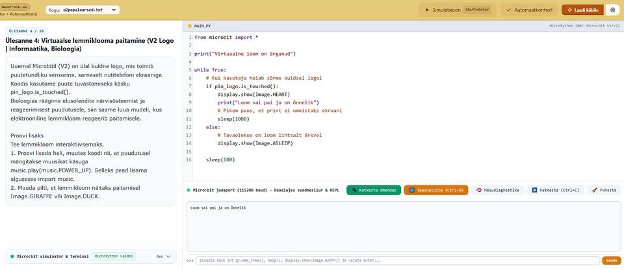Screen dimensions: 624x269
Task: Click the green simulator status dot
Action: click(x=12, y=256)
